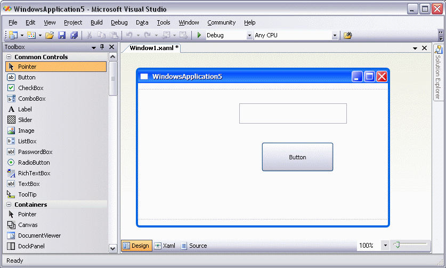Select the Label control in Toolbox
Screen dimensions: 446x268
click(56, 109)
